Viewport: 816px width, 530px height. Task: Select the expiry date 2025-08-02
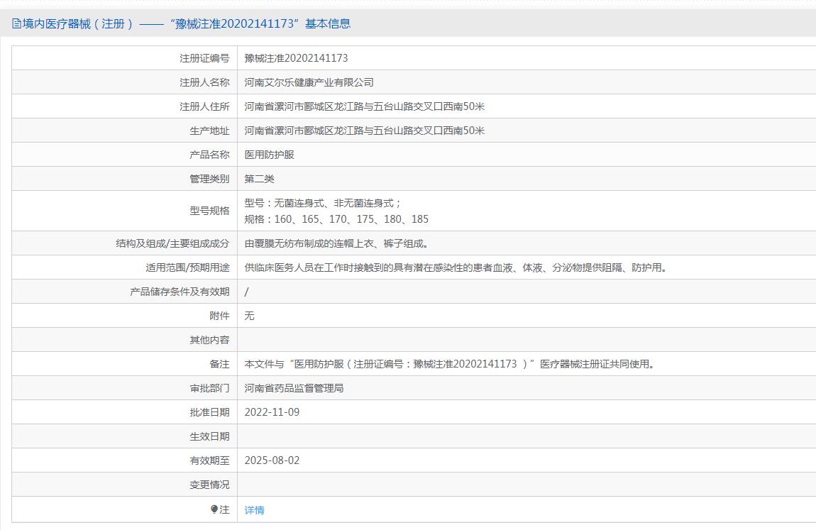pyautogui.click(x=272, y=460)
